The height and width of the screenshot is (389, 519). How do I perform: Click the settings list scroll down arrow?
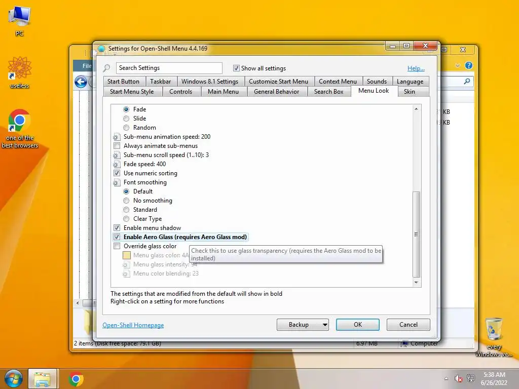pyautogui.click(x=417, y=283)
